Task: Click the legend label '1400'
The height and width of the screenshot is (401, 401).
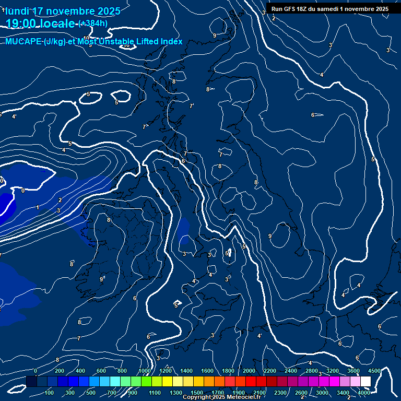Action: click(x=186, y=371)
